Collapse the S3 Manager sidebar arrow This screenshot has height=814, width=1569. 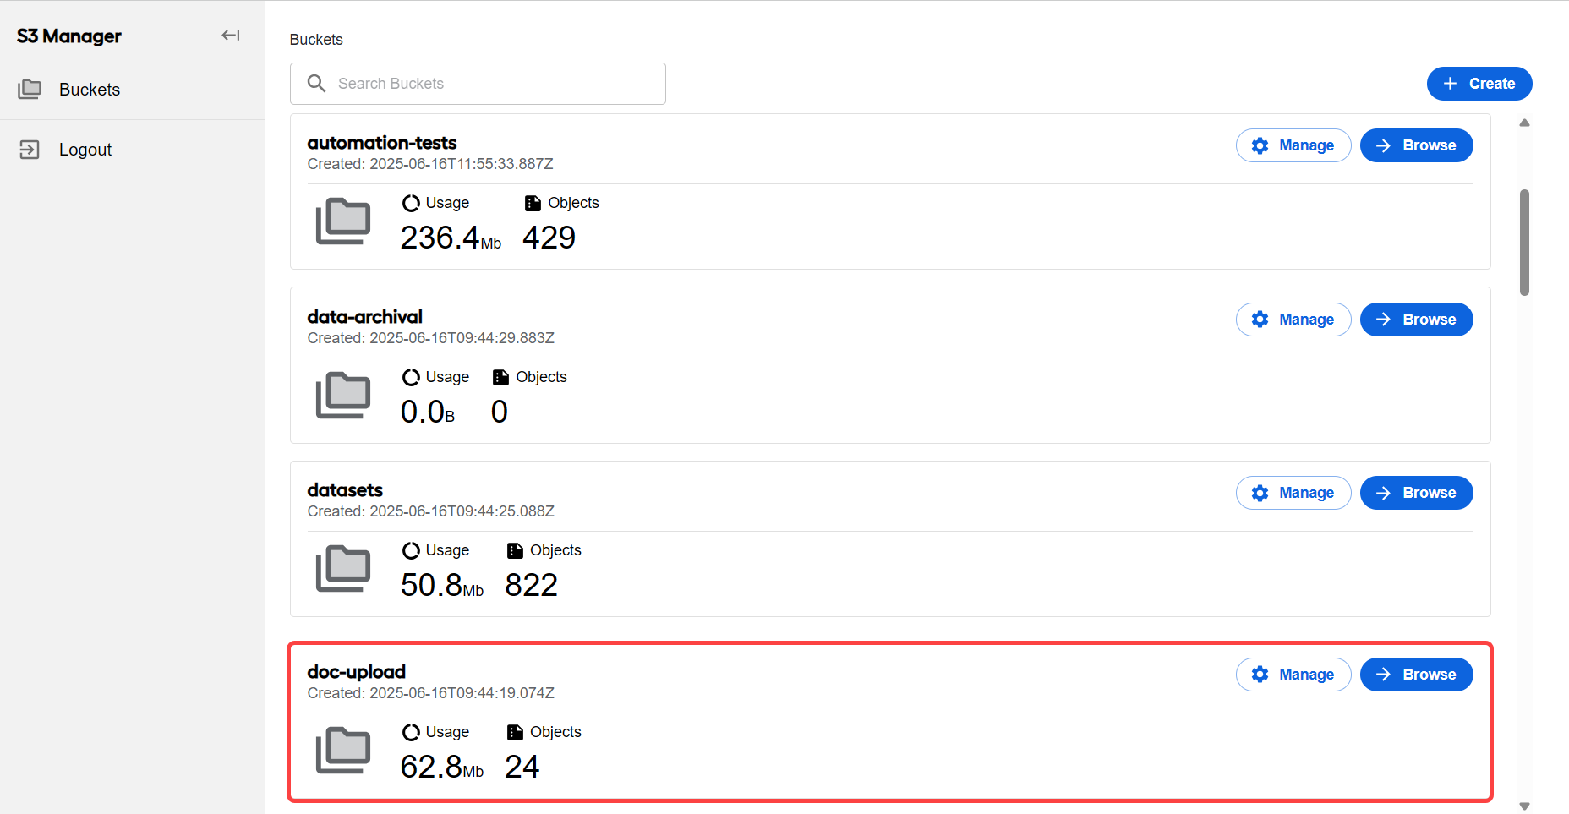coord(231,36)
